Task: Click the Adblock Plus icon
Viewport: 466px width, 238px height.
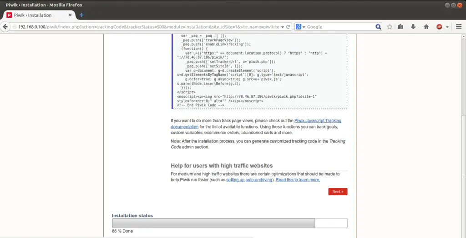Action: point(439,27)
